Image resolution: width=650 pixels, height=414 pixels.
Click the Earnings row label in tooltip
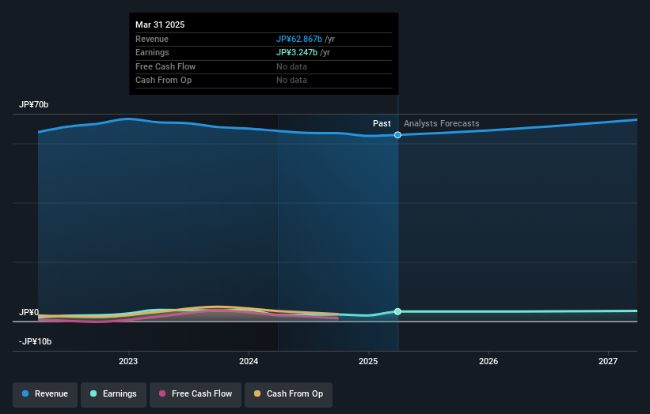[x=152, y=52]
